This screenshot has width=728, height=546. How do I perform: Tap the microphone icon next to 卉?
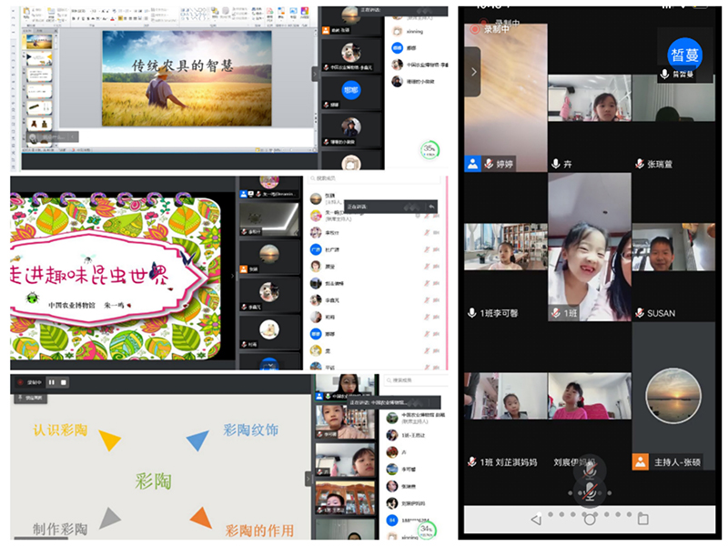[555, 164]
